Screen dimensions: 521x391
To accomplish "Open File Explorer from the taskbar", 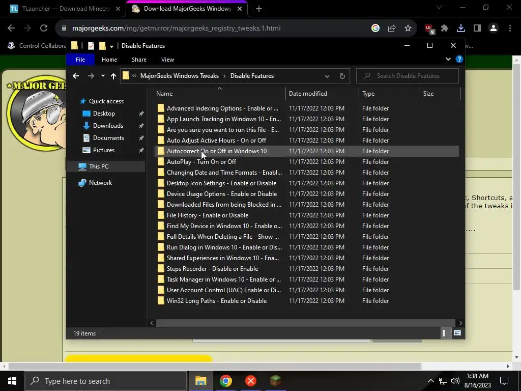I will (200, 381).
